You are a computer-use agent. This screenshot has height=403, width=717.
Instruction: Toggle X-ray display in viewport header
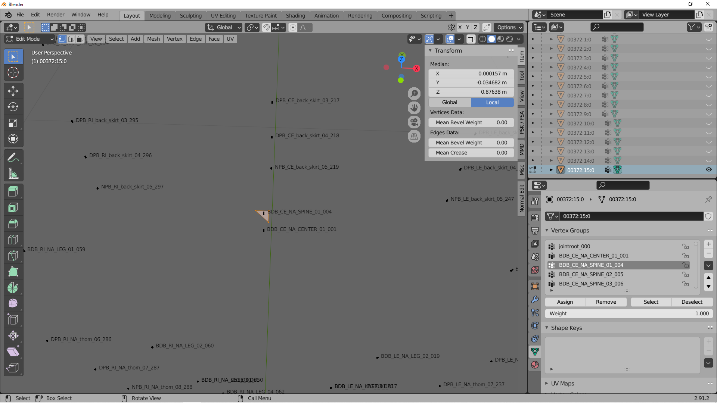tap(471, 39)
